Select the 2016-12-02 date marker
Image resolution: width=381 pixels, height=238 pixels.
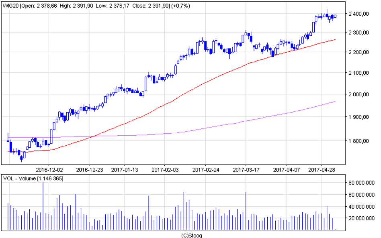point(49,169)
